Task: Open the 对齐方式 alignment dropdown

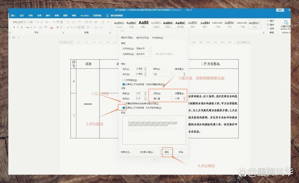Action: click(x=143, y=48)
